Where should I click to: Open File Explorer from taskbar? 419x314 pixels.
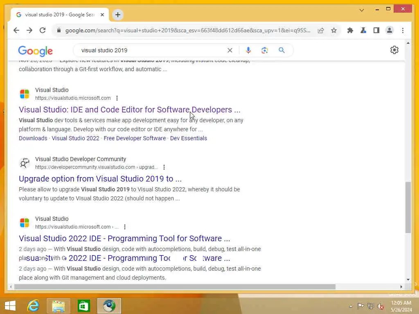[x=58, y=306]
